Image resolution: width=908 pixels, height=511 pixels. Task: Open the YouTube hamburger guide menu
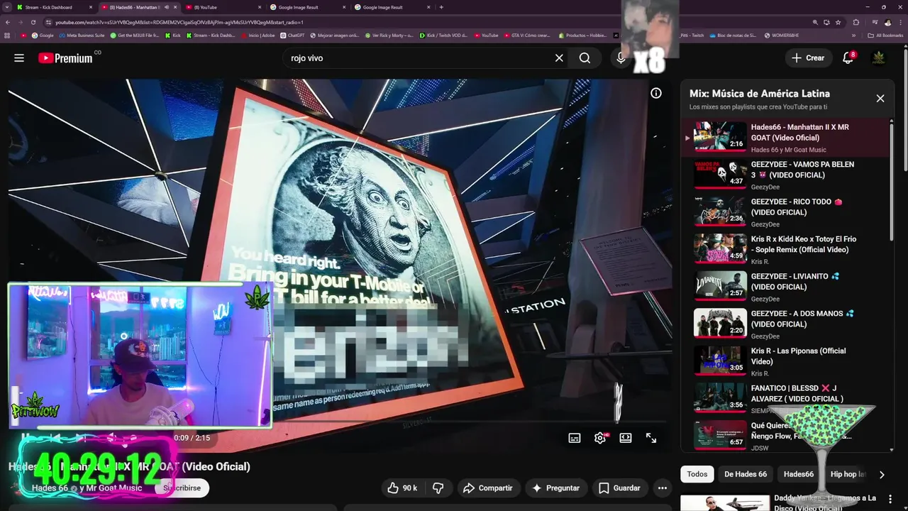tap(19, 58)
